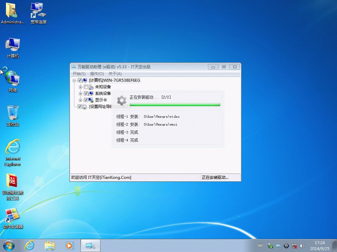Image resolution: width=337 pixels, height=252 pixels.
Task: Select the 未知设备 tree label
Action: click(103, 87)
